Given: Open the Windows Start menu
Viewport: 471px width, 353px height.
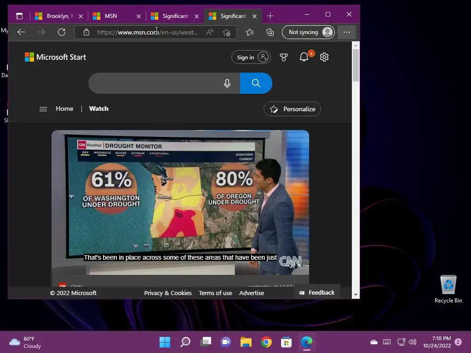Looking at the screenshot, I should [x=165, y=342].
